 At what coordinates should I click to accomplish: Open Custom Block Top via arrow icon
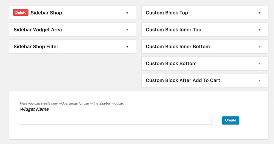tap(259, 13)
